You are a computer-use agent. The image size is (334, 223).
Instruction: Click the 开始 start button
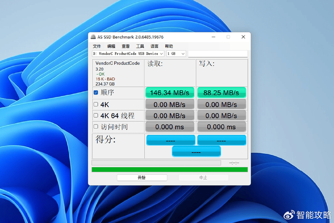point(142,178)
